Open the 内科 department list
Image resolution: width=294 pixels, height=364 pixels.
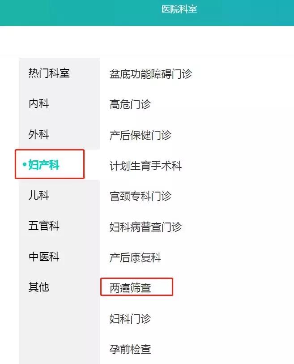[x=38, y=103]
